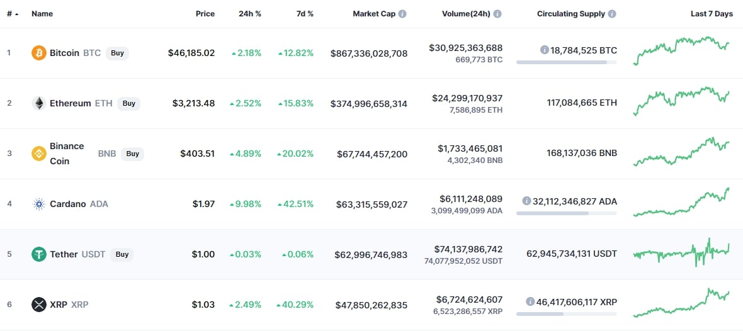This screenshot has width=743, height=331.
Task: Click info icon beside XRP circulating supply
Action: coord(530,301)
